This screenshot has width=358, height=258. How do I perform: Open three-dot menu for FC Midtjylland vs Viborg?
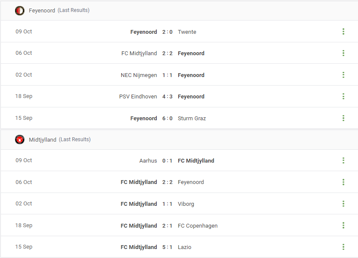point(343,204)
